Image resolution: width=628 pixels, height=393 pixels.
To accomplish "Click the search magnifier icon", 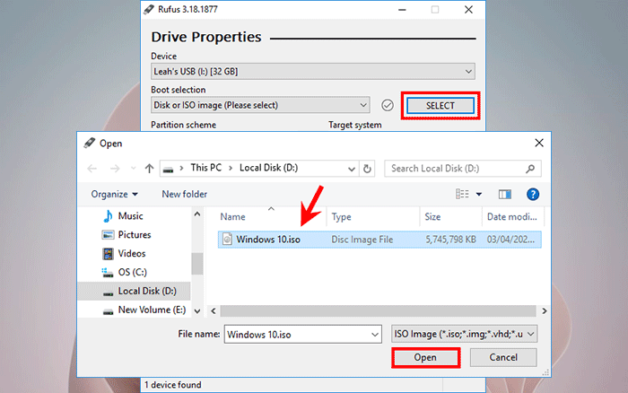I will [x=530, y=169].
